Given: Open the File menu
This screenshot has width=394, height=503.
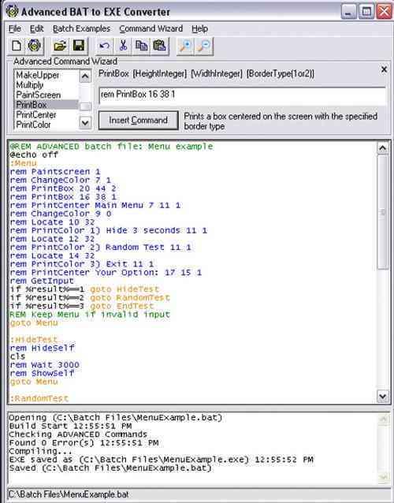Looking at the screenshot, I should point(15,29).
